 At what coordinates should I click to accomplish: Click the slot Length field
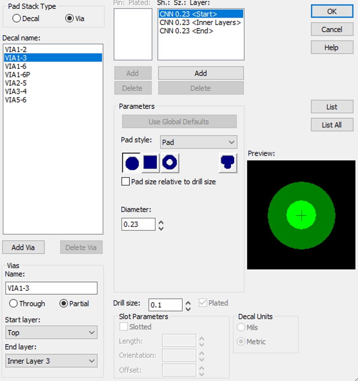179,341
